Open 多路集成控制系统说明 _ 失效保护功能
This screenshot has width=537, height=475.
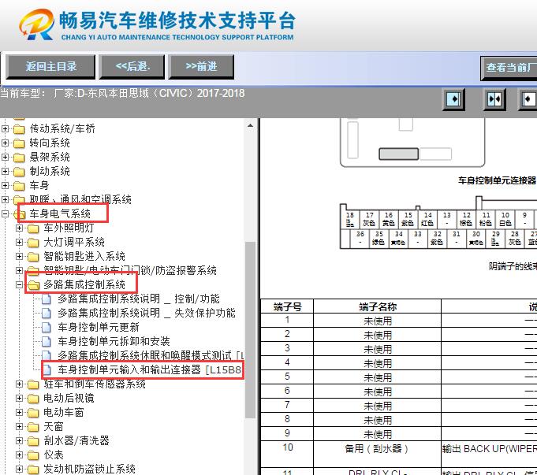(147, 313)
